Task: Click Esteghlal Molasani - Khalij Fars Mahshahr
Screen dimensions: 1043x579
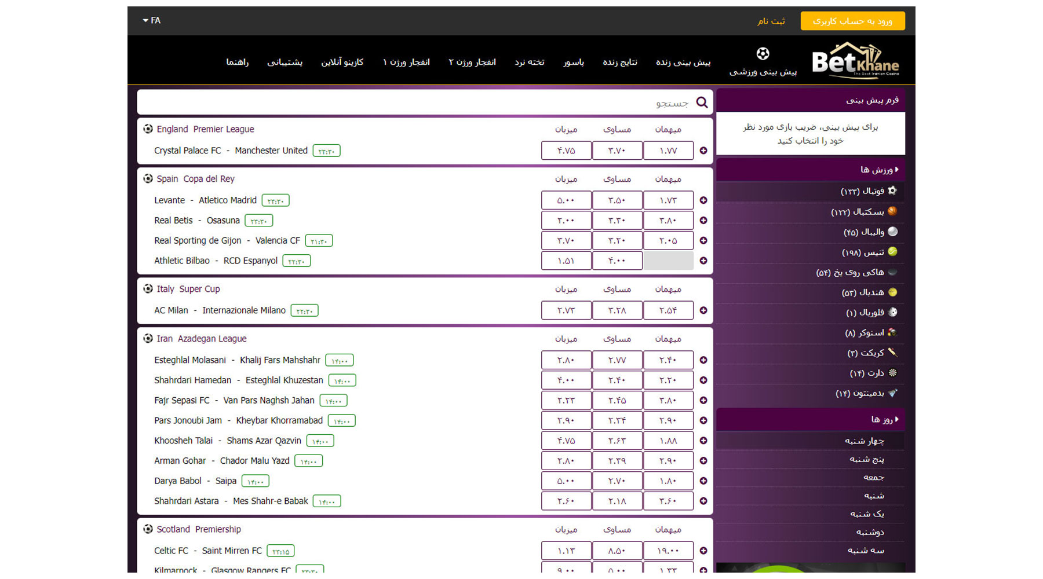Action: [237, 360]
